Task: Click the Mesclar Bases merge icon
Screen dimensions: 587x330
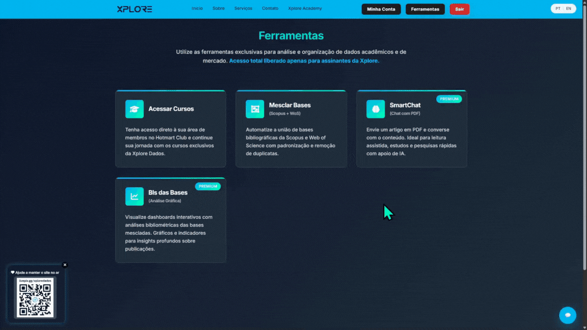Action: pyautogui.click(x=255, y=108)
